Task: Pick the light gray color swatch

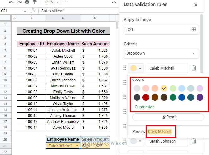Action: click(137, 89)
